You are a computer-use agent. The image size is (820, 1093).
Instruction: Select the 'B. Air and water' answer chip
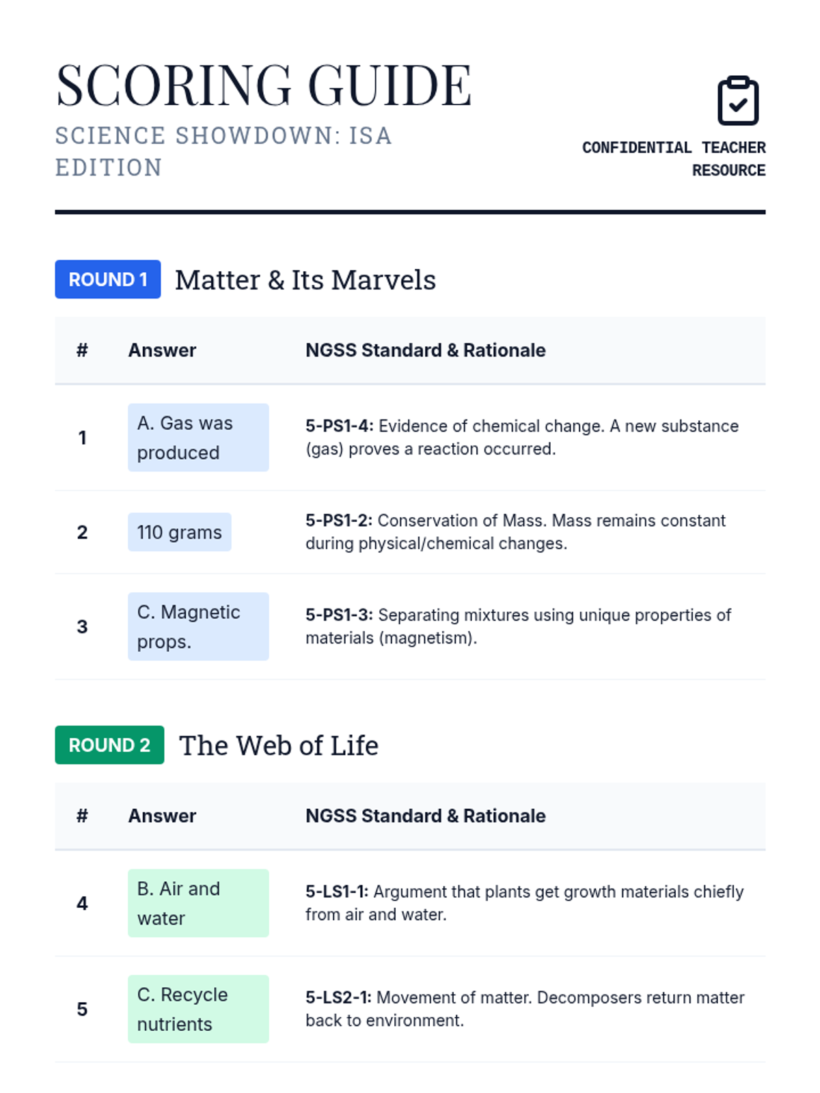(198, 903)
